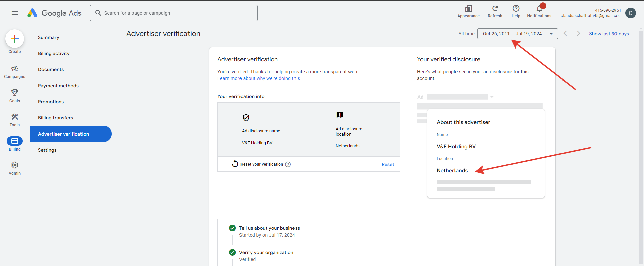This screenshot has height=266, width=644.
Task: Open Billing activity page
Action: (54, 53)
